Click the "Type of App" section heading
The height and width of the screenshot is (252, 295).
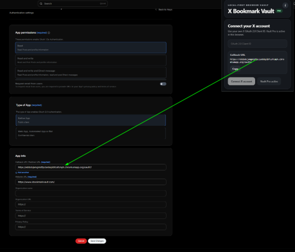(x=23, y=105)
